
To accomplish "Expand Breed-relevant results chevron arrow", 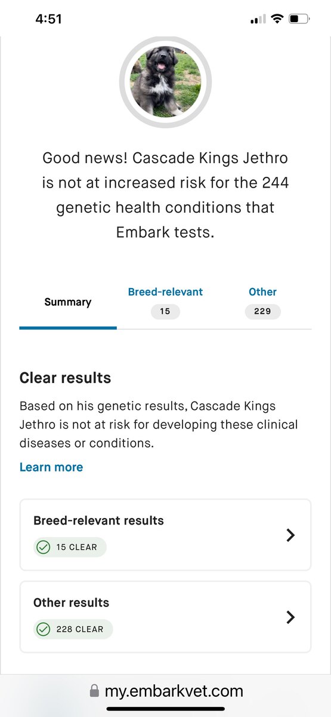I will pyautogui.click(x=290, y=535).
